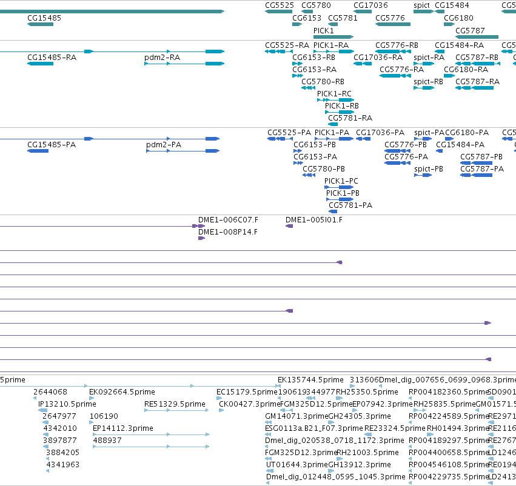
Task: Select the pdm2-RA transcript label
Action: click(x=163, y=58)
